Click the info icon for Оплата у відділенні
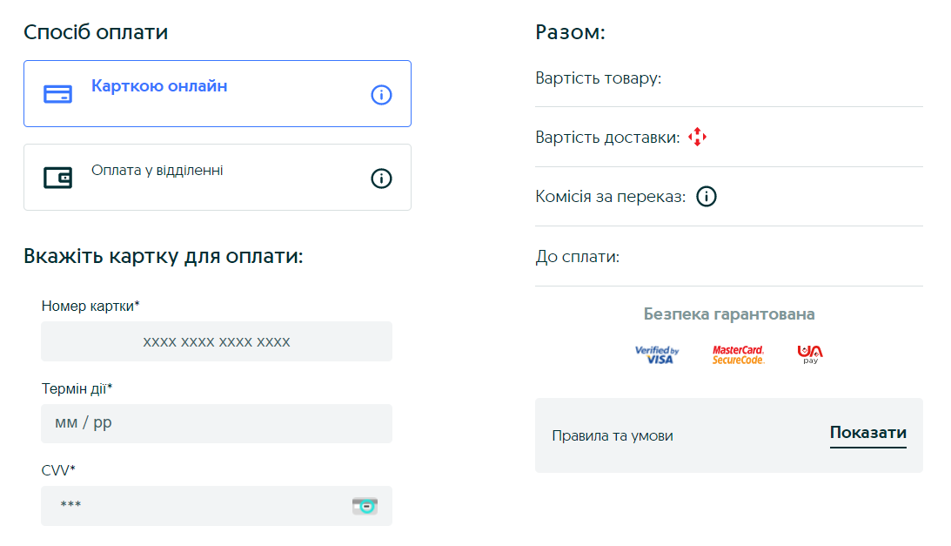Image resolution: width=951 pixels, height=546 pixels. pyautogui.click(x=381, y=179)
